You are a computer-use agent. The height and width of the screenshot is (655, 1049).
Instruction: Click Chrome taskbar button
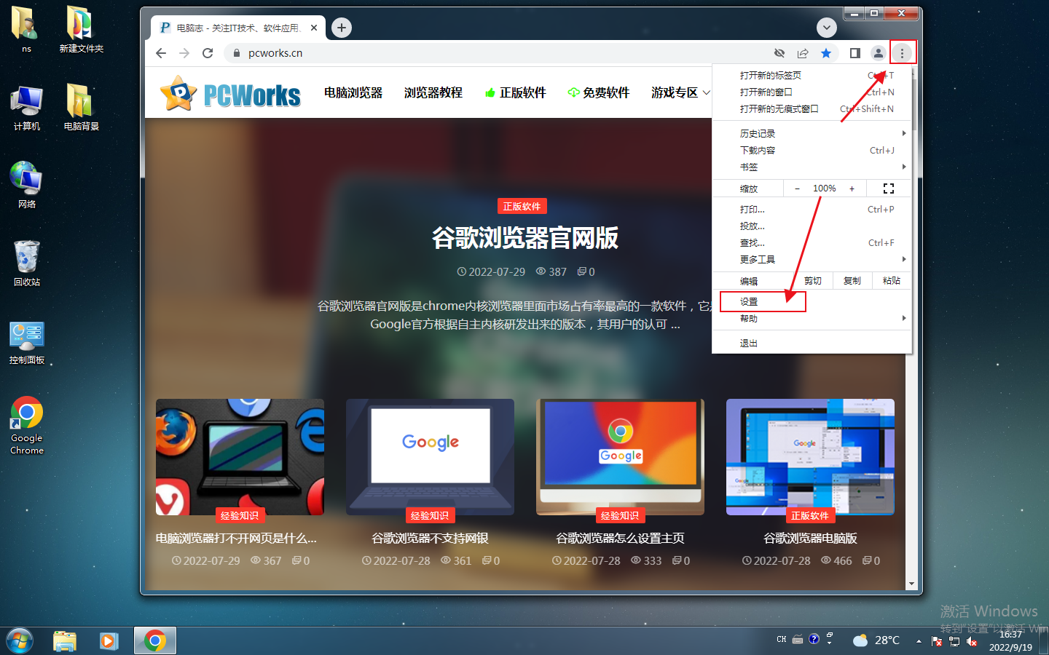point(154,641)
